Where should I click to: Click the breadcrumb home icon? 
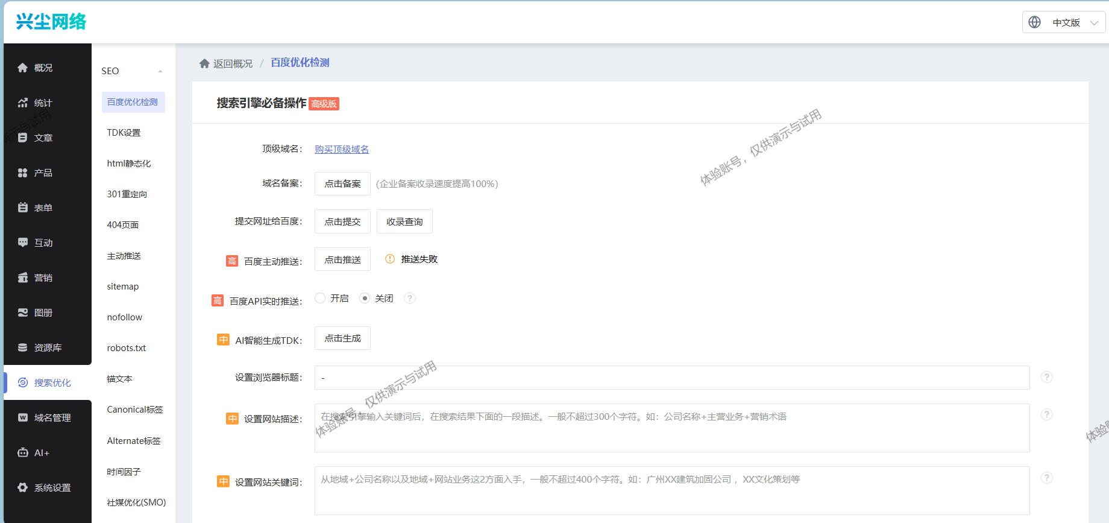click(204, 63)
